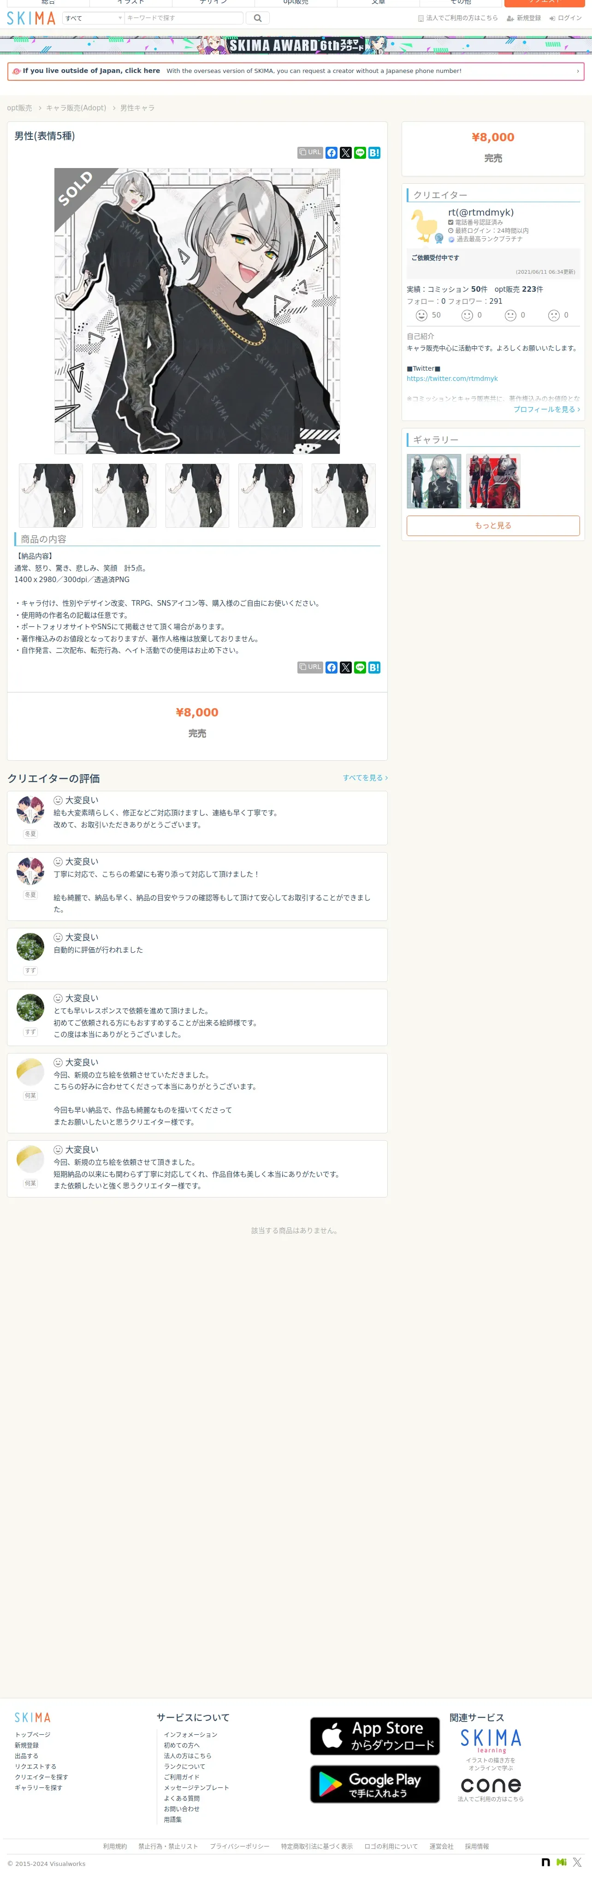Open the cone corporate service logo
The image size is (592, 1901).
(491, 1785)
